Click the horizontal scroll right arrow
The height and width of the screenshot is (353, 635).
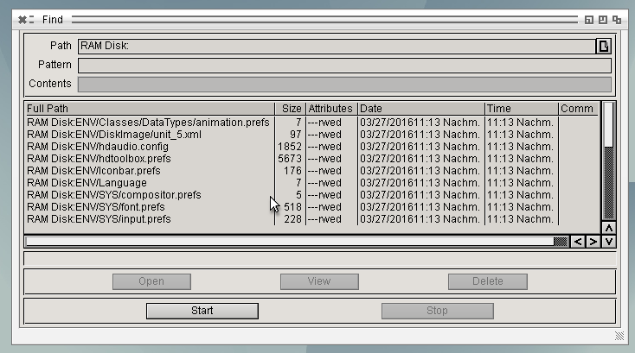[593, 242]
